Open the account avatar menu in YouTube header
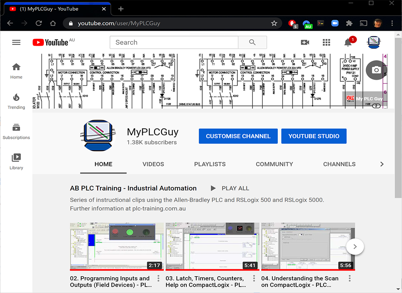This screenshot has height=293, width=402. (373, 42)
